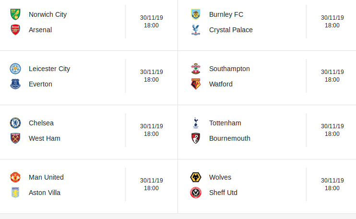Click the Wolves vs Sheff Utd match date

[332, 181]
